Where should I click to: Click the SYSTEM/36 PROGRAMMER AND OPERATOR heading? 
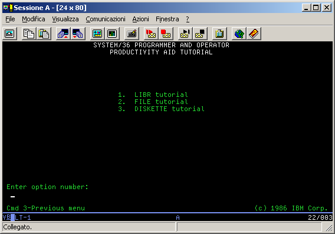coord(161,45)
